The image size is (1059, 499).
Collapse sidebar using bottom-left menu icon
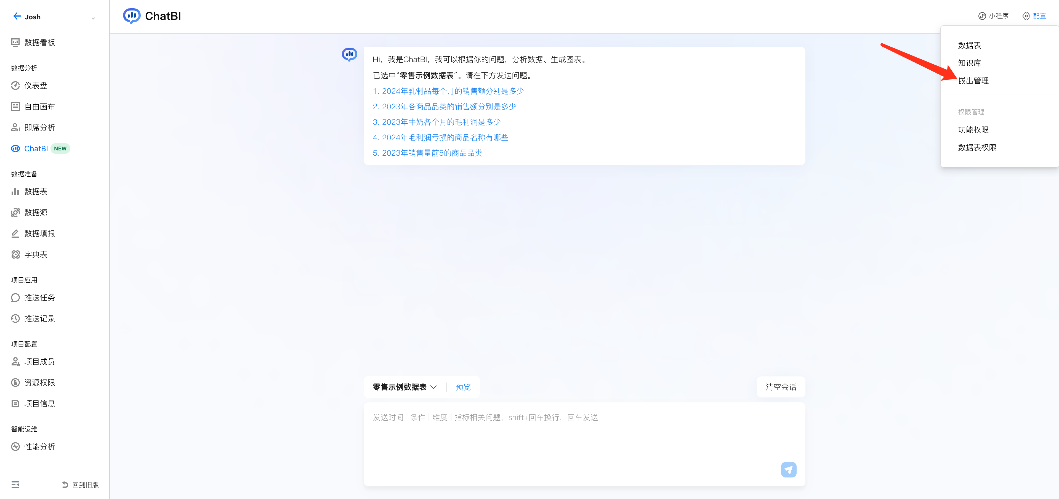click(15, 485)
